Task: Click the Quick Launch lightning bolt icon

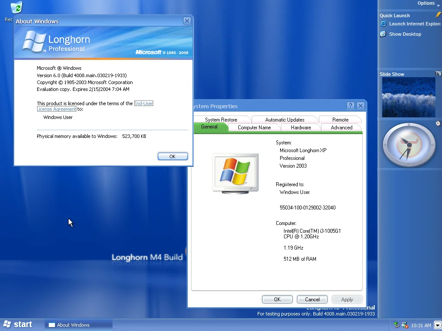Action: [x=439, y=15]
